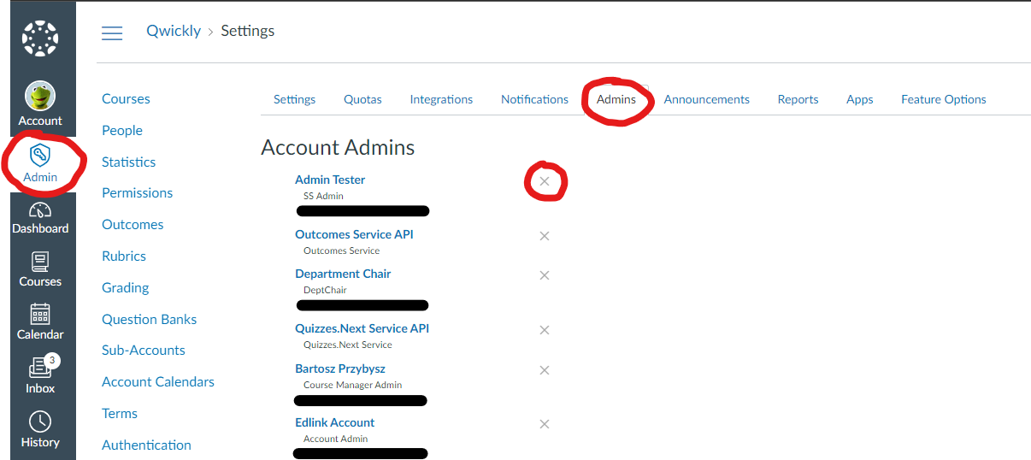Remove Admin Tester from account admins
Screen dimensions: 1031x460
pos(545,181)
